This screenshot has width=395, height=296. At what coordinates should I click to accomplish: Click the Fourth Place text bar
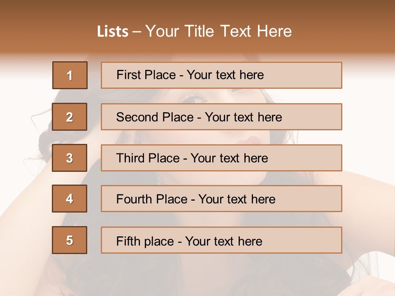tap(221, 199)
